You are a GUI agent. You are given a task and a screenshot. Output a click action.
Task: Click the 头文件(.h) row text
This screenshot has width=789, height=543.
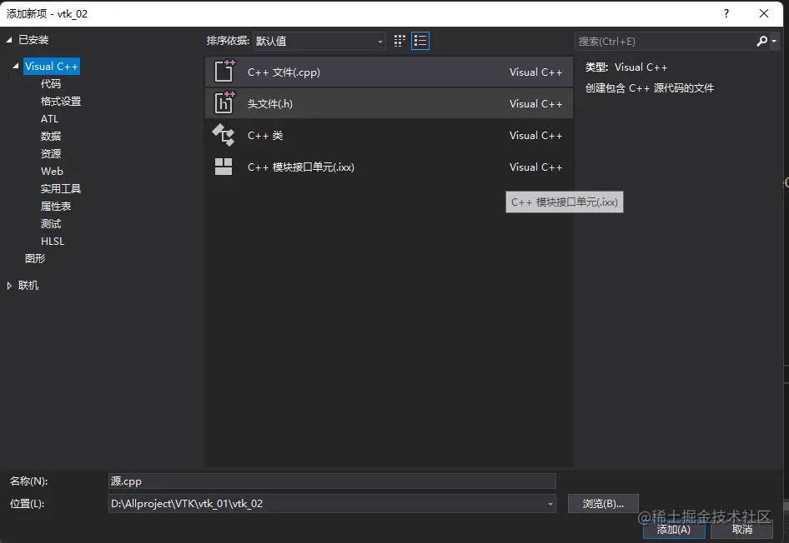[x=269, y=104]
